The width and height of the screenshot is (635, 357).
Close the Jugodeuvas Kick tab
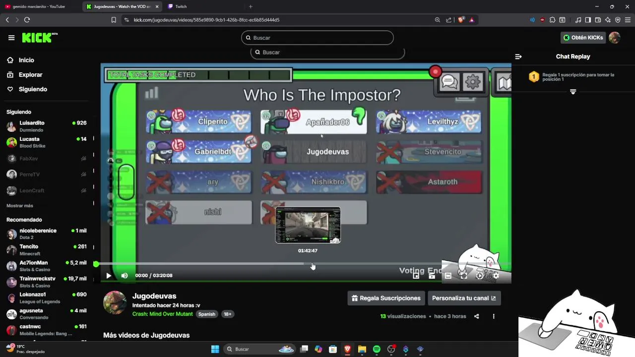pos(157,6)
